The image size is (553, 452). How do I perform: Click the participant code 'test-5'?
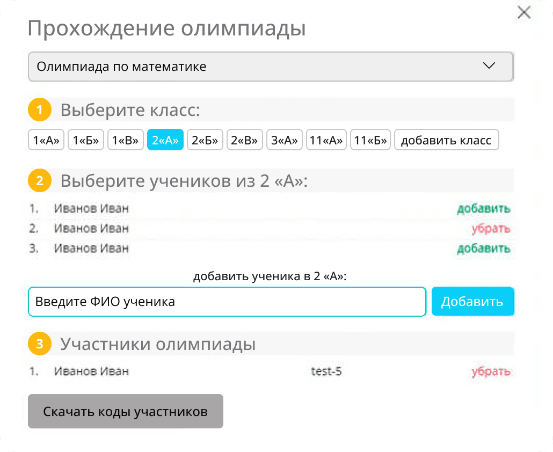pos(326,371)
